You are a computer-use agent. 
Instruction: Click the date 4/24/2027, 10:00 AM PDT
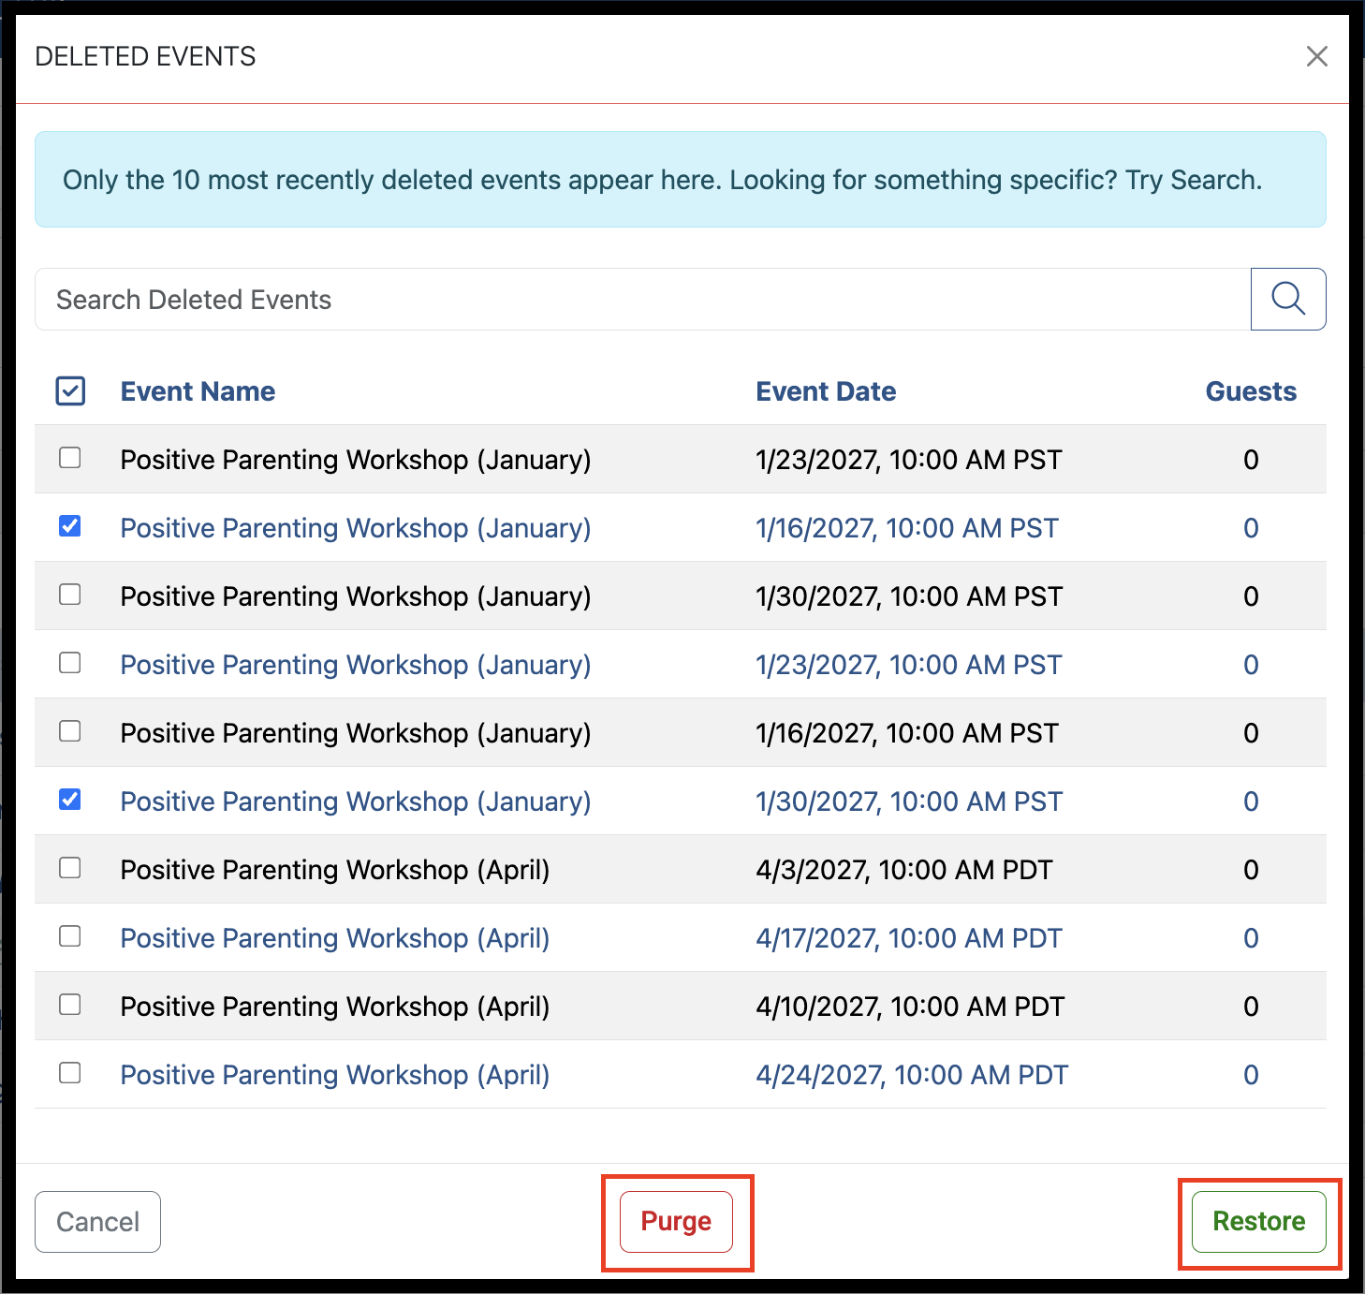tap(912, 1075)
